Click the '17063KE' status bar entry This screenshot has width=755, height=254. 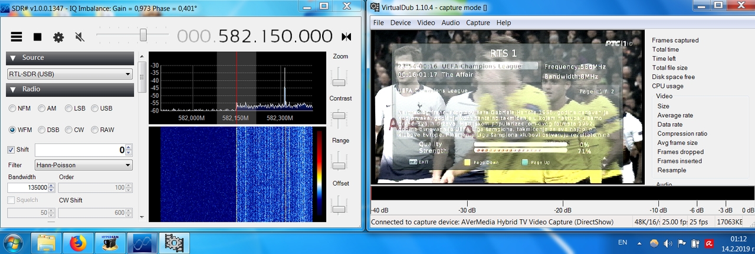(729, 222)
